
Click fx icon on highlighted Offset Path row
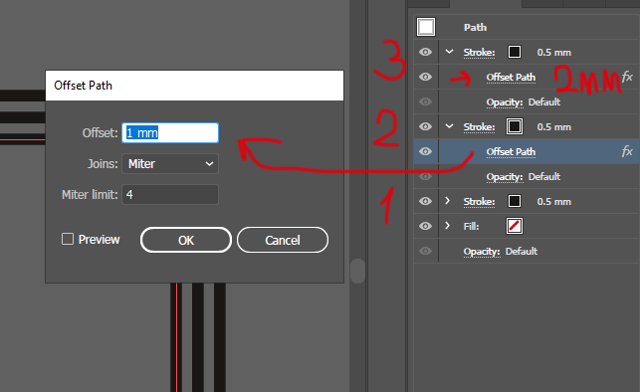[627, 152]
